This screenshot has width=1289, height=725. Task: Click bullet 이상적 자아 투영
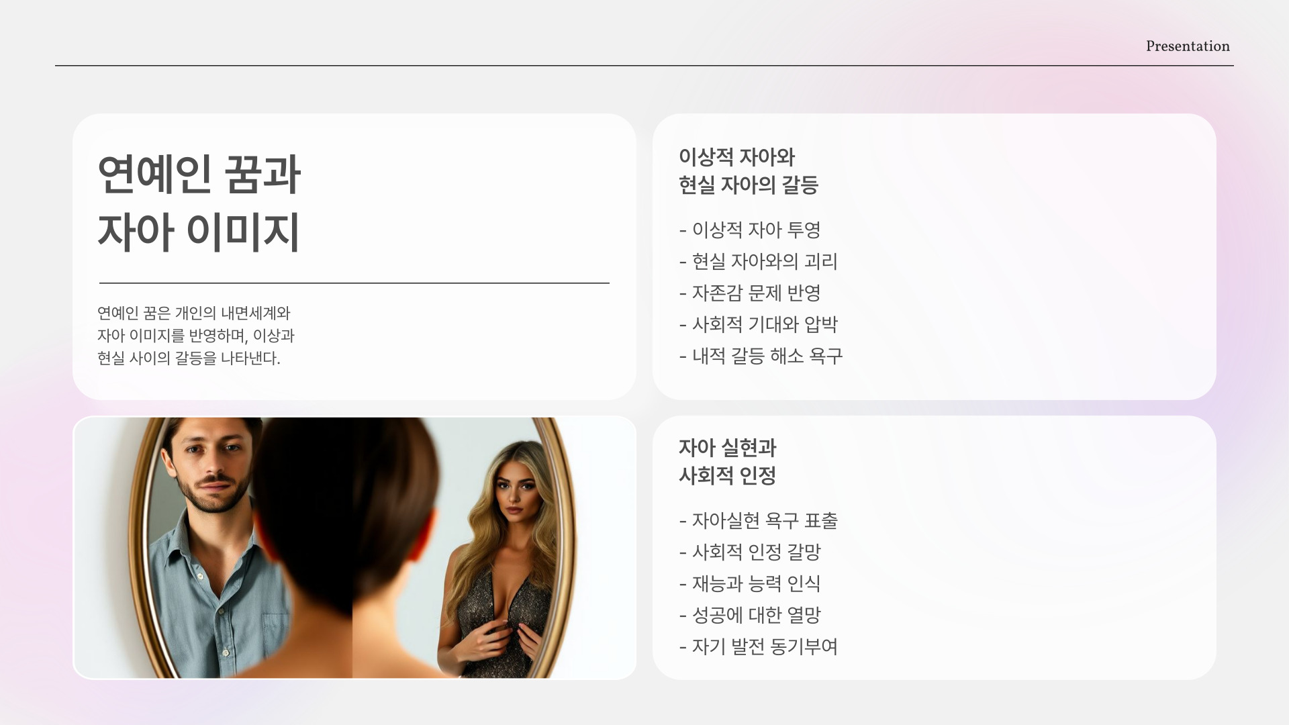point(750,230)
